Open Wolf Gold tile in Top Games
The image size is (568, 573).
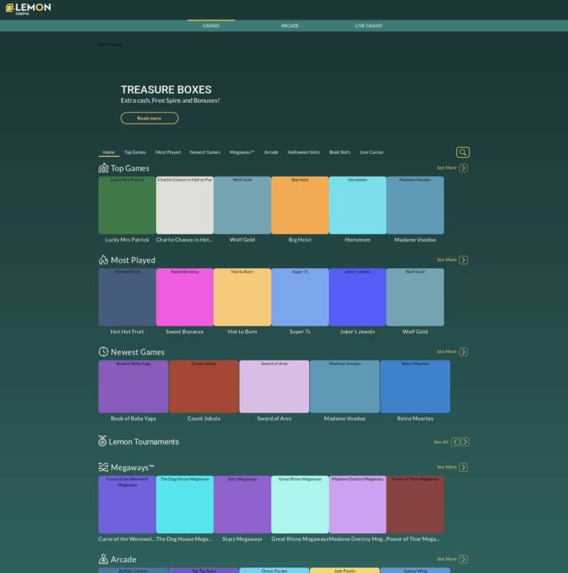[x=243, y=205]
